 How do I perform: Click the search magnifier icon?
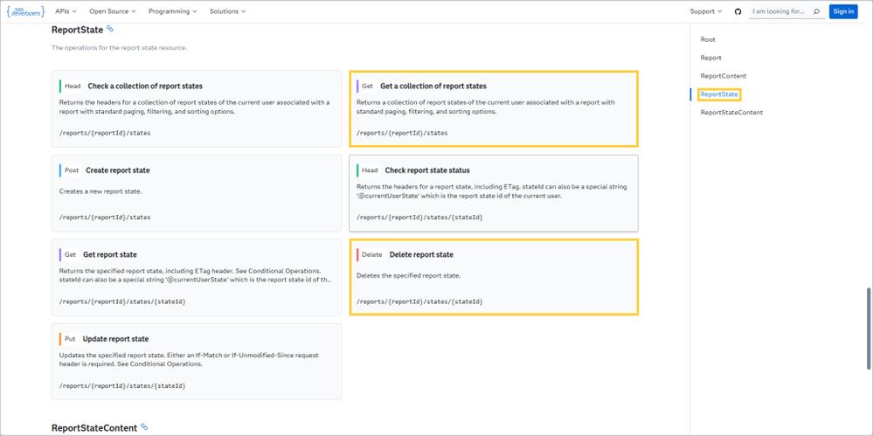click(816, 11)
